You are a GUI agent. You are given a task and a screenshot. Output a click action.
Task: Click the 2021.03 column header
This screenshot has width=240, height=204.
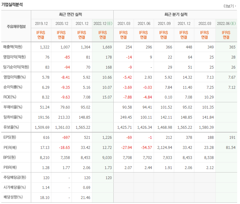124,24
